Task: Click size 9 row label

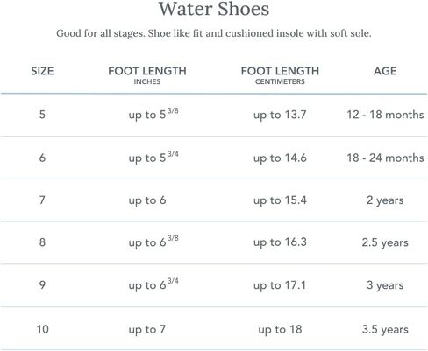Action: pyautogui.click(x=42, y=284)
